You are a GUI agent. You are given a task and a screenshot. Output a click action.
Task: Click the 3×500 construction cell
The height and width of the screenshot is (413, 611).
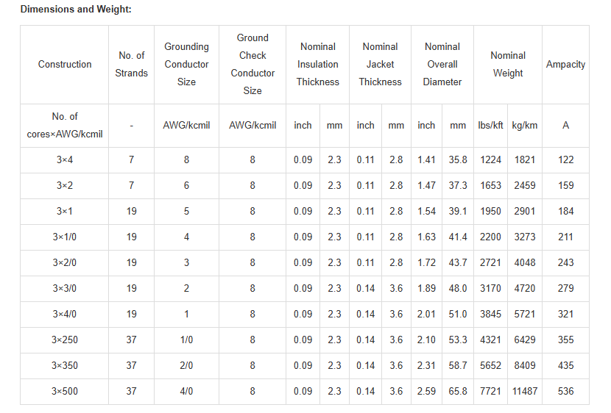(x=65, y=391)
